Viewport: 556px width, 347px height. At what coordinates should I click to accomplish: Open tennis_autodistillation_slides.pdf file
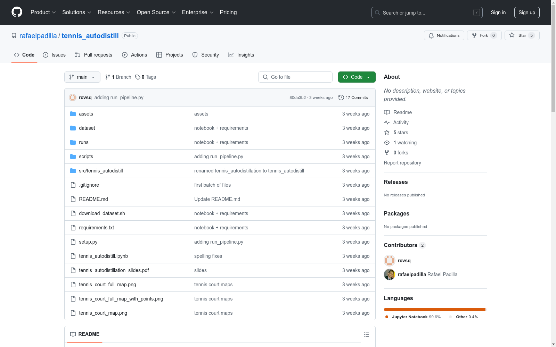click(x=114, y=270)
